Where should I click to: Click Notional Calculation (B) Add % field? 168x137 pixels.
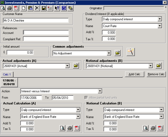[x=110, y=123]
